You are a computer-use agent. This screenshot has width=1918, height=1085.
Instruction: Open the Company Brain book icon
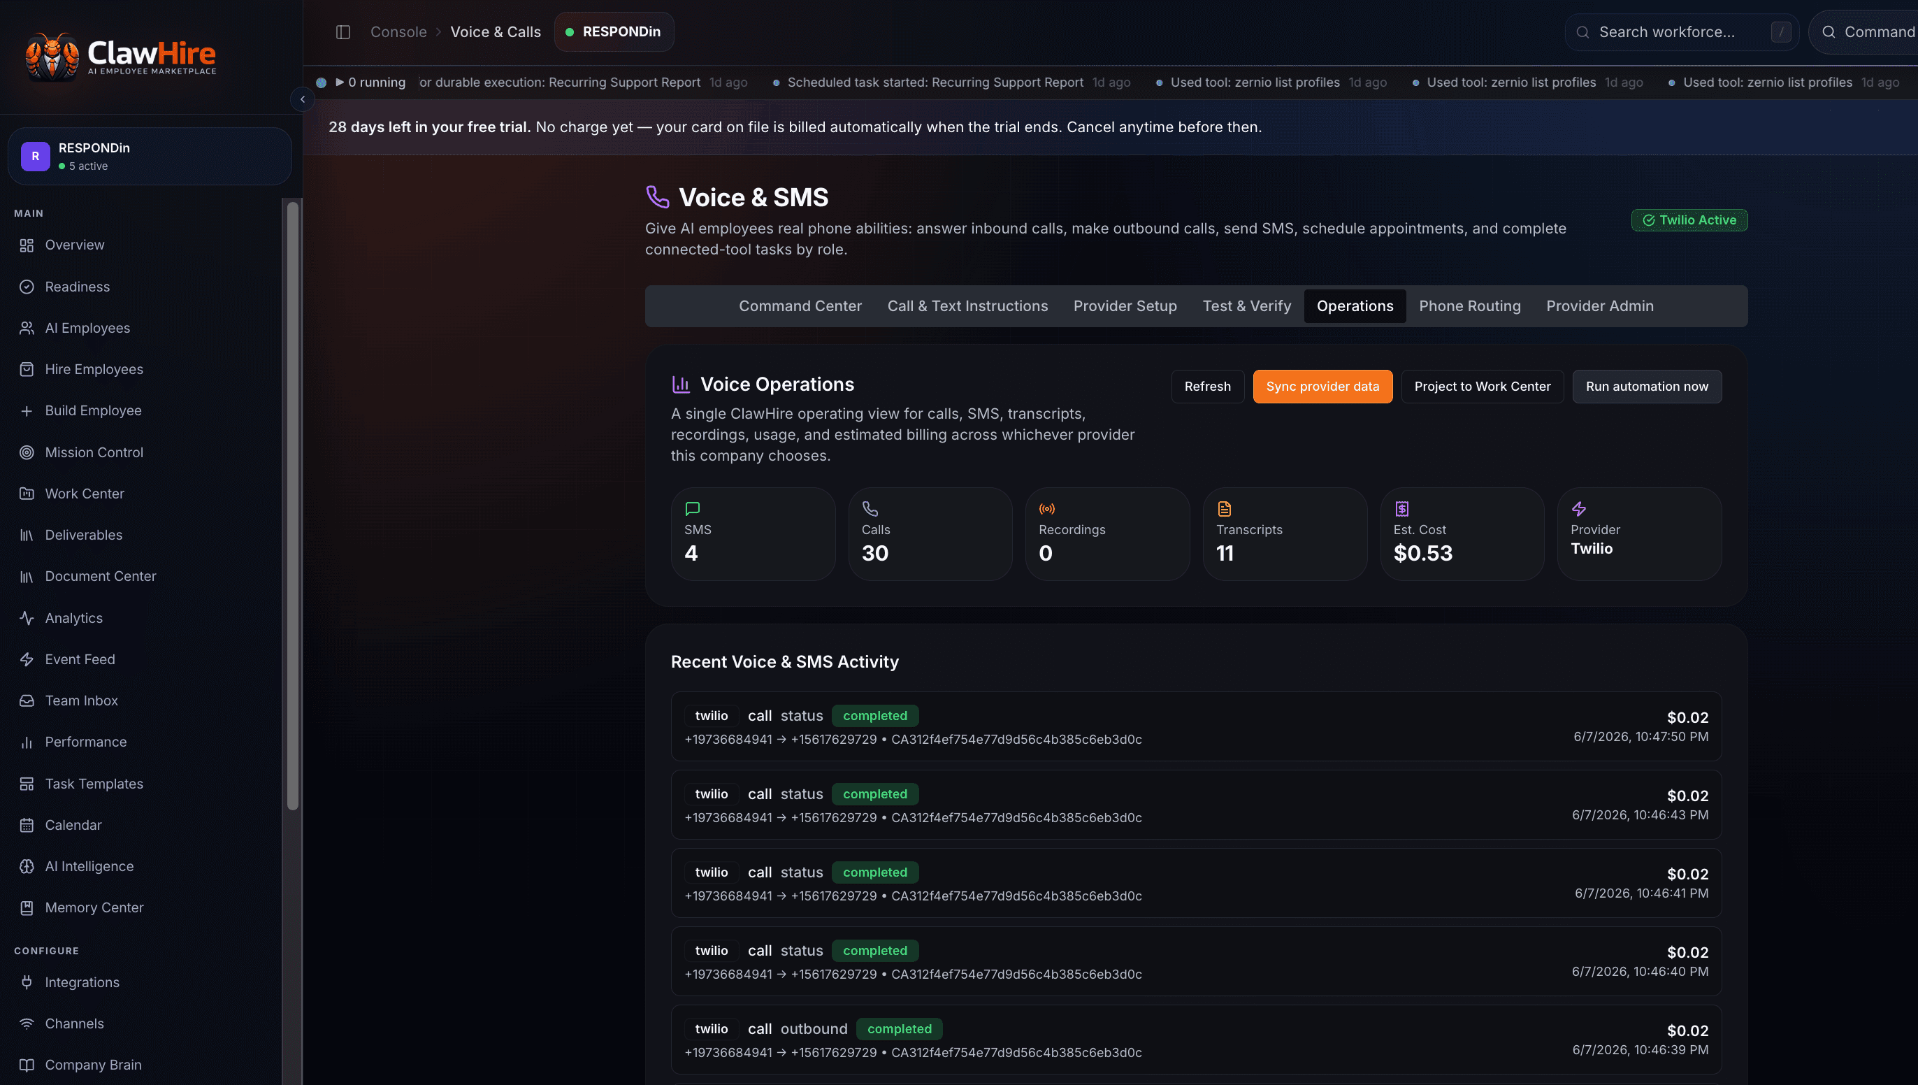click(x=27, y=1065)
